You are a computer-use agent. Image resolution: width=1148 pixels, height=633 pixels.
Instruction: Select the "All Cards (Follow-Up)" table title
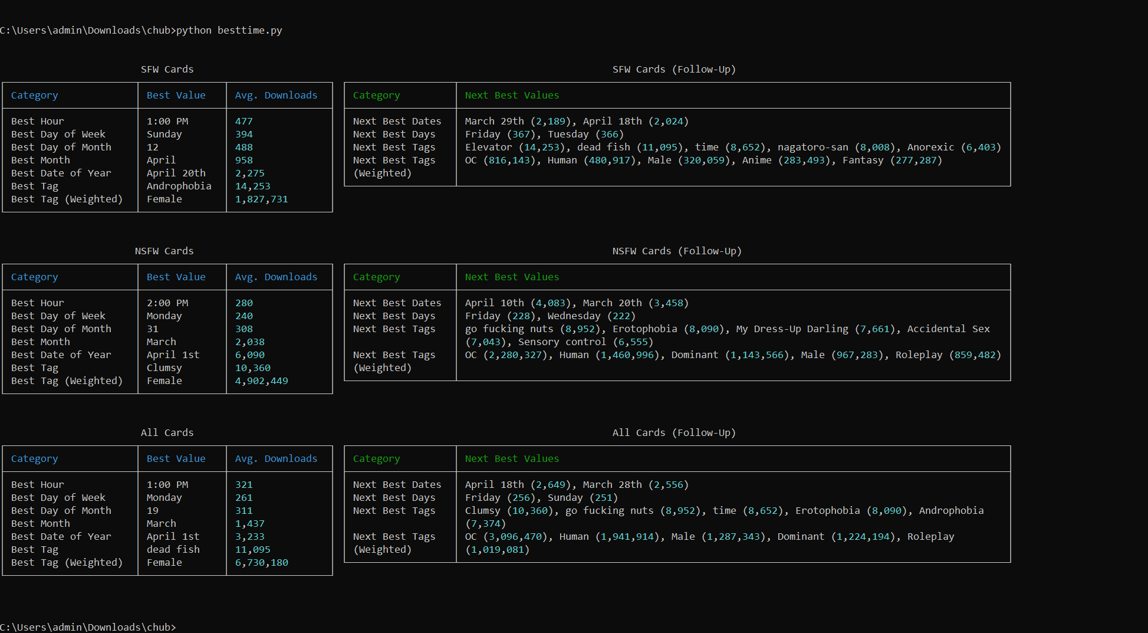pos(673,432)
